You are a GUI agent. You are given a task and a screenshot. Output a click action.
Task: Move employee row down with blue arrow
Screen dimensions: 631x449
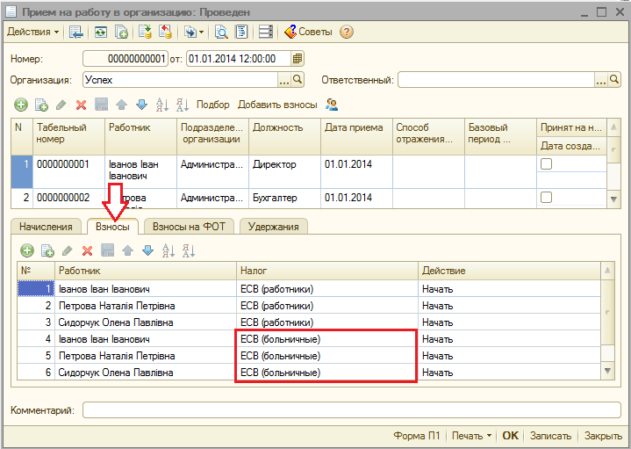141,105
